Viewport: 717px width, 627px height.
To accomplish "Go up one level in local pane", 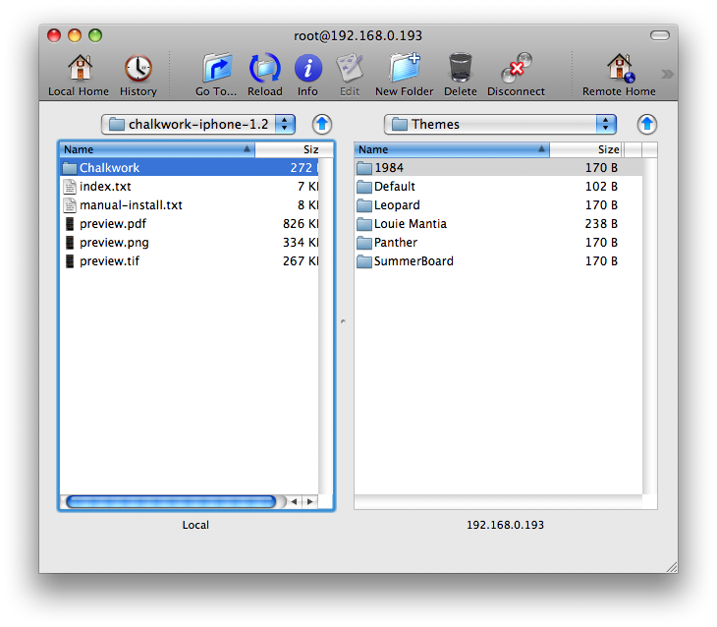I will (x=322, y=124).
